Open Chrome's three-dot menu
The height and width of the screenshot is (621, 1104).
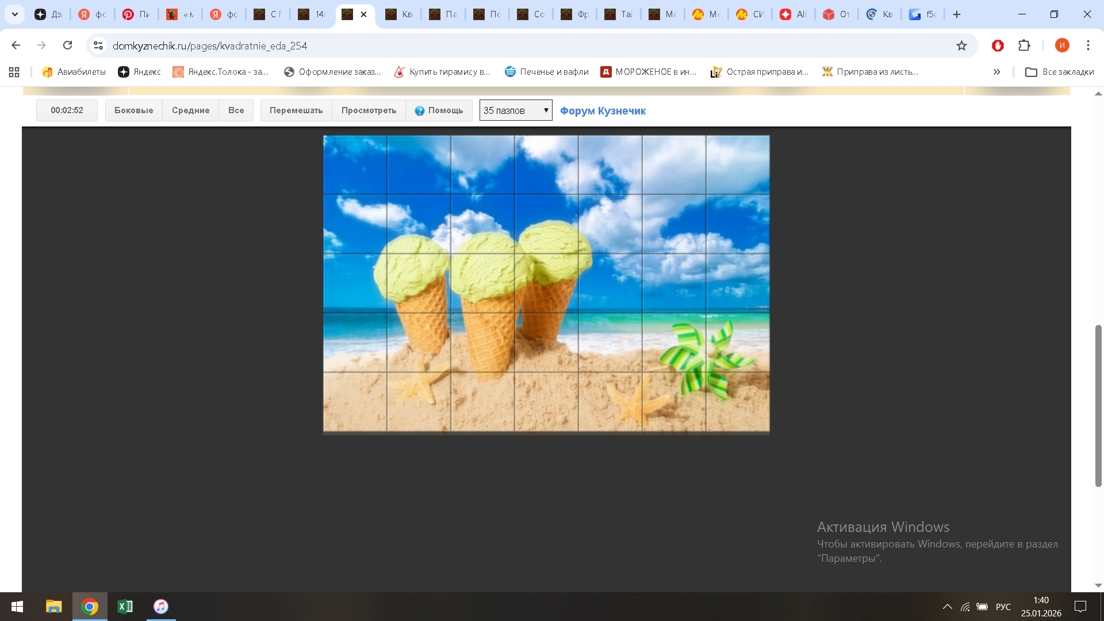(1088, 45)
